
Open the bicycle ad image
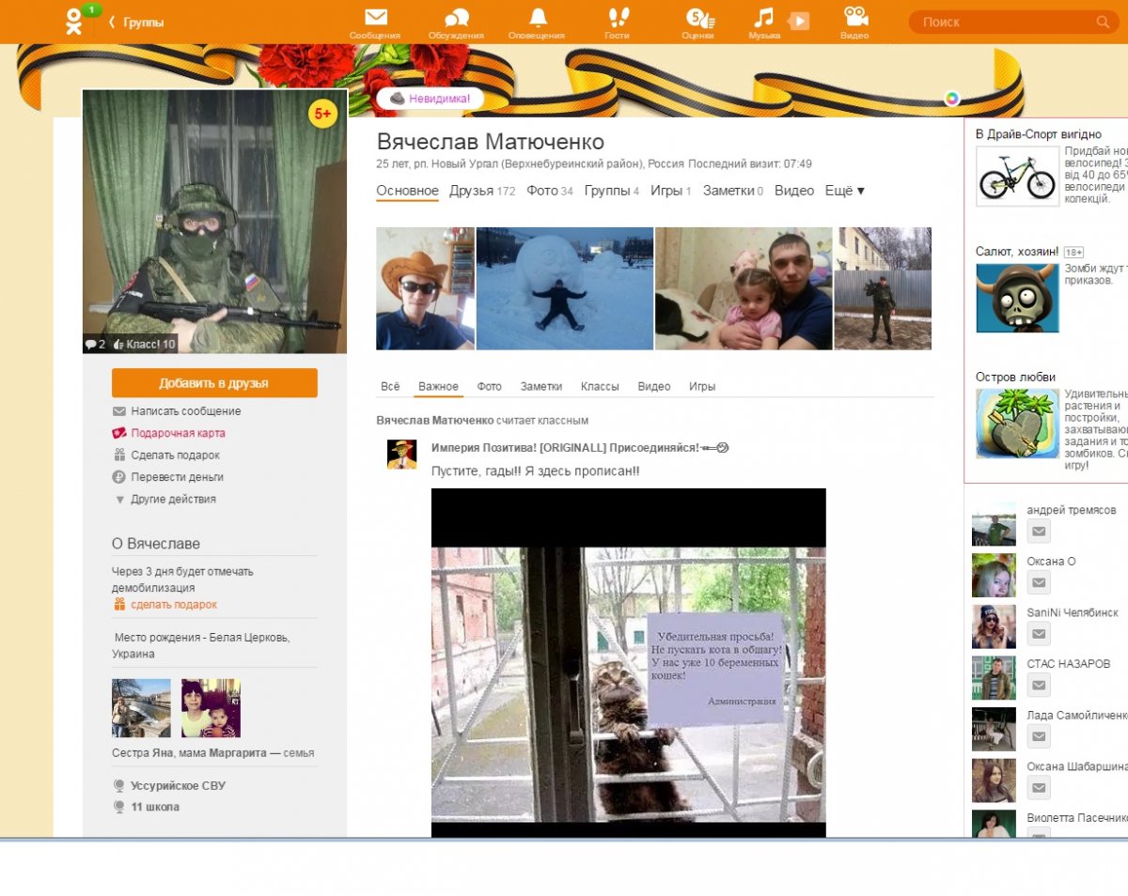click(x=1017, y=176)
